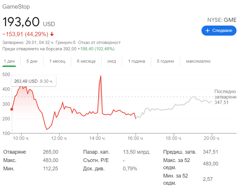Viewport: 246px width, 187px height.
Task: Show the 1 година chart
Action: click(x=137, y=61)
